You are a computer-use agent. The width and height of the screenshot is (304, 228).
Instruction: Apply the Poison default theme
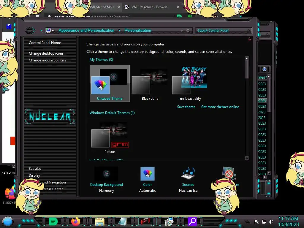pyautogui.click(x=110, y=137)
